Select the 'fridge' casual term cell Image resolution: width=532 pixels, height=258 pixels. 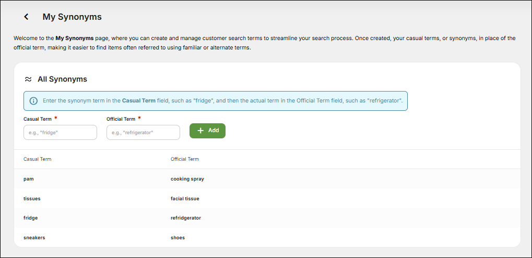point(30,218)
